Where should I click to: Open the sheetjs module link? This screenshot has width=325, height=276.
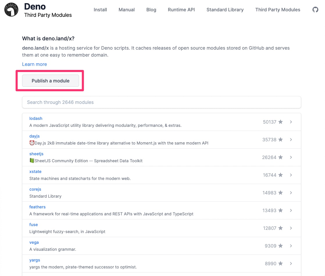point(36,154)
